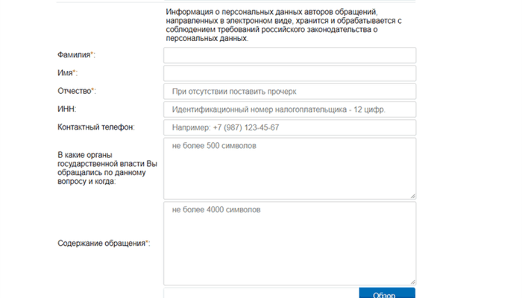522x298 pixels.
Task: Click the Фамилия input field
Action: [289, 55]
